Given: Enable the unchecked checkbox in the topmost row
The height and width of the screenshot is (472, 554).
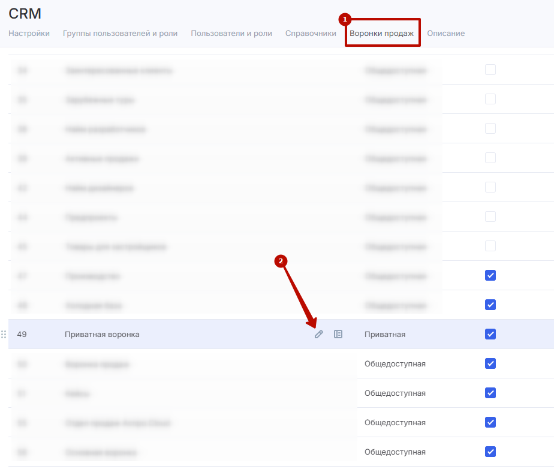Looking at the screenshot, I should click(x=490, y=70).
